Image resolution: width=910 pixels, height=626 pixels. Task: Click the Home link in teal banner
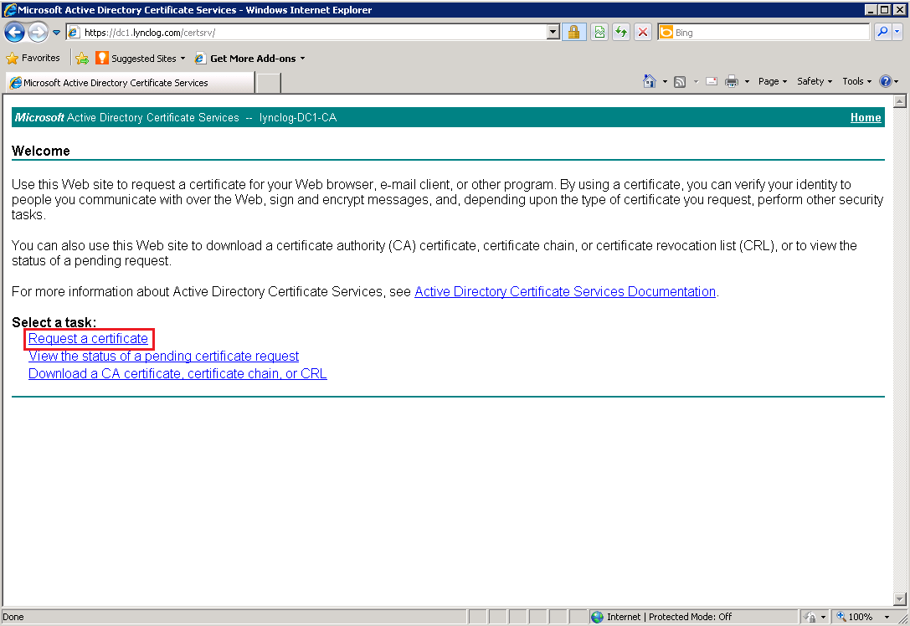click(x=866, y=118)
